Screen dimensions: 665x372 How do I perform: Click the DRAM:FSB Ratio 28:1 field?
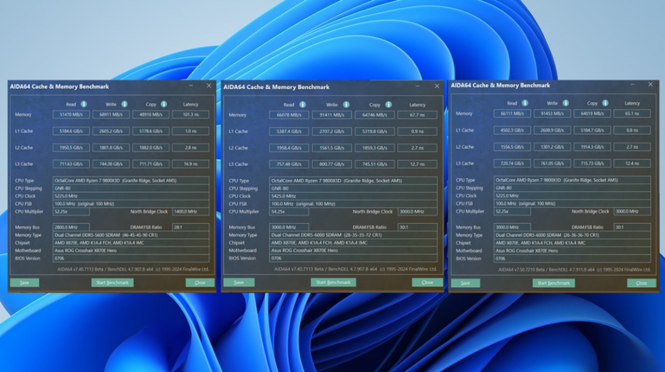[x=190, y=228]
